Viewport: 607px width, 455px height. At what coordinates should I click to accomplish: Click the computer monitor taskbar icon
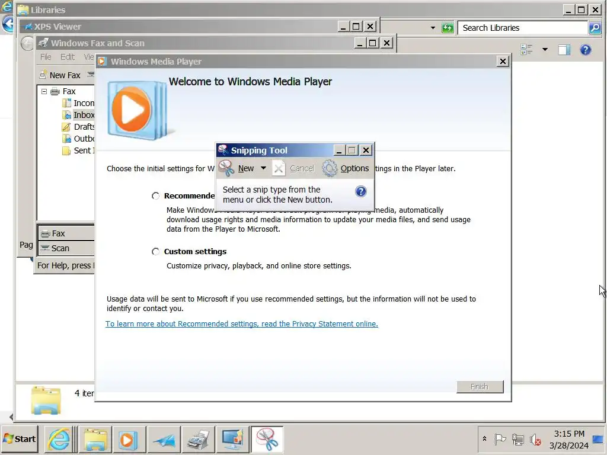click(x=232, y=439)
